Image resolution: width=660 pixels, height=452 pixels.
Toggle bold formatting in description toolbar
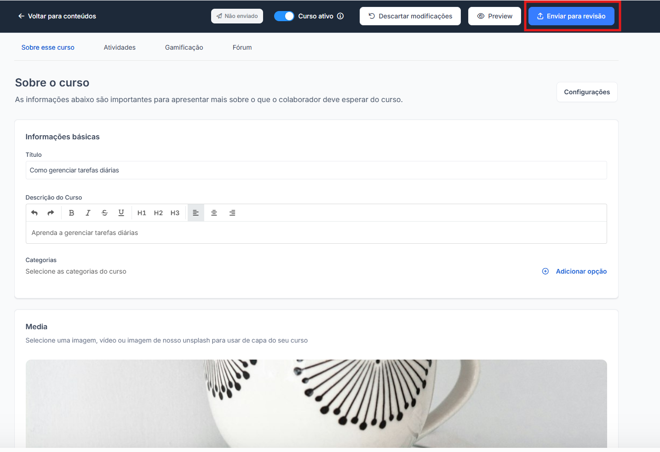71,213
